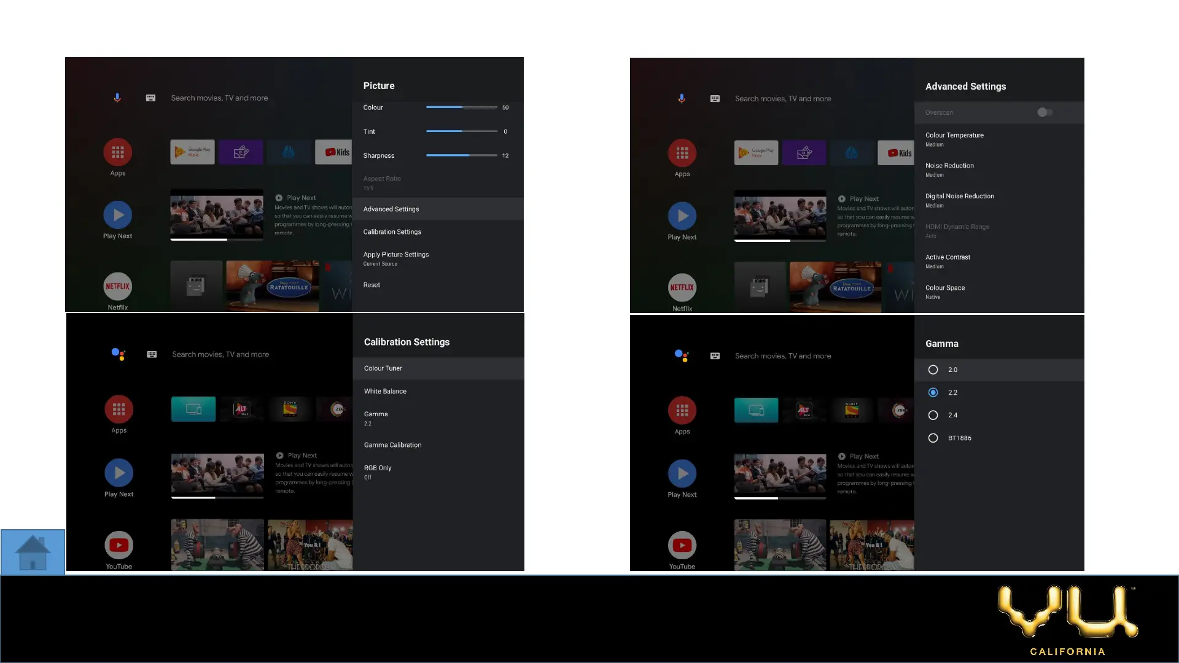Open the Colour Space Native setting
Viewport: 1179px width, 663px height.
pyautogui.click(x=945, y=292)
